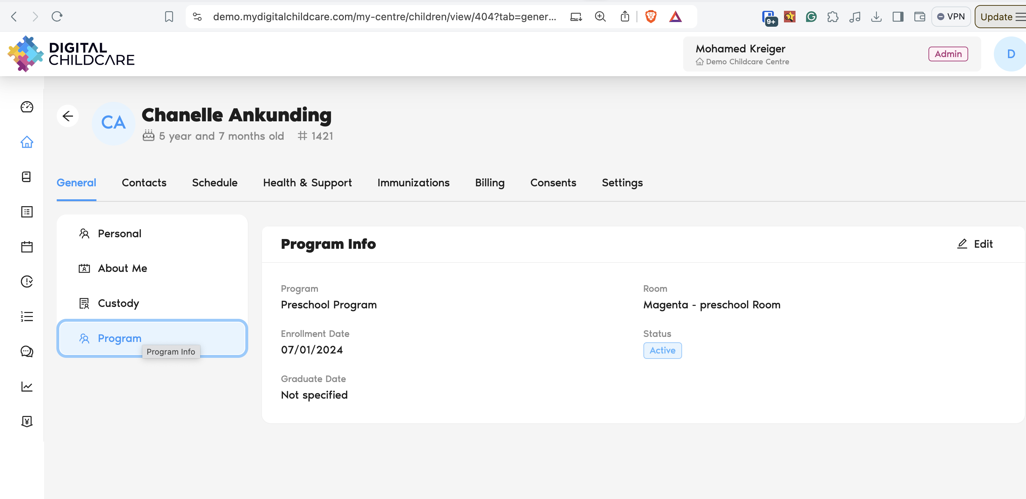
Task: Open the About Me section
Action: pyautogui.click(x=122, y=268)
